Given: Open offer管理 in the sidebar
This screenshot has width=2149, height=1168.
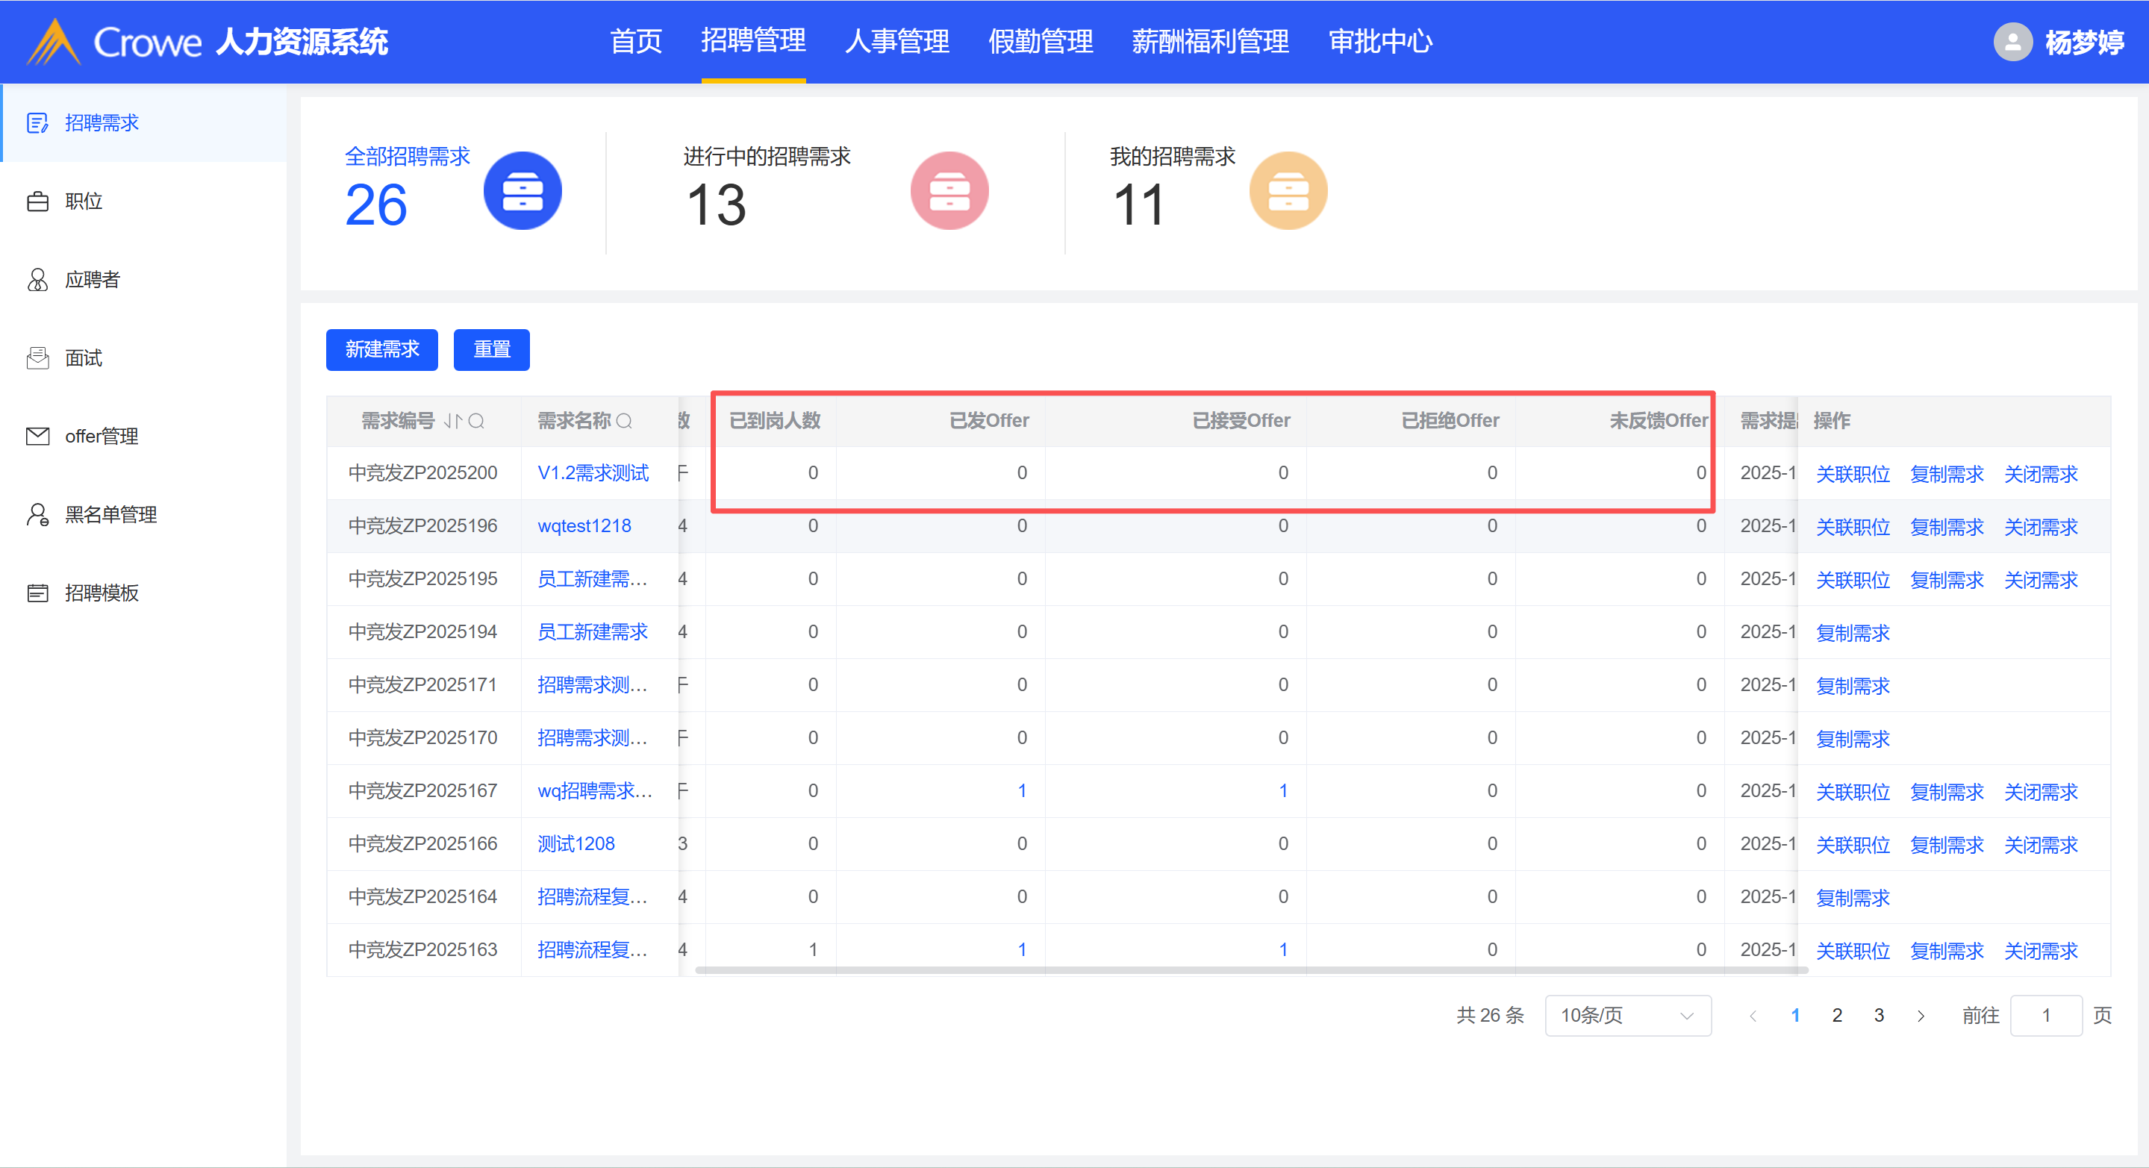Looking at the screenshot, I should [x=101, y=436].
